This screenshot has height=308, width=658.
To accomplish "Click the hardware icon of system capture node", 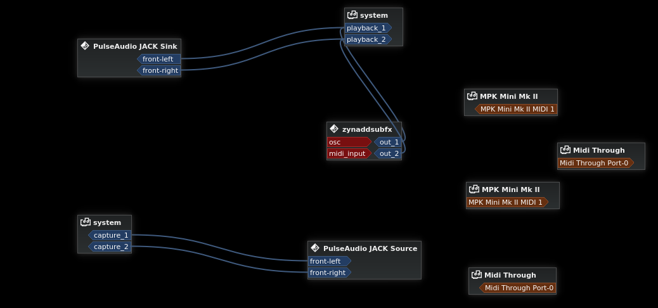I will pyautogui.click(x=85, y=222).
